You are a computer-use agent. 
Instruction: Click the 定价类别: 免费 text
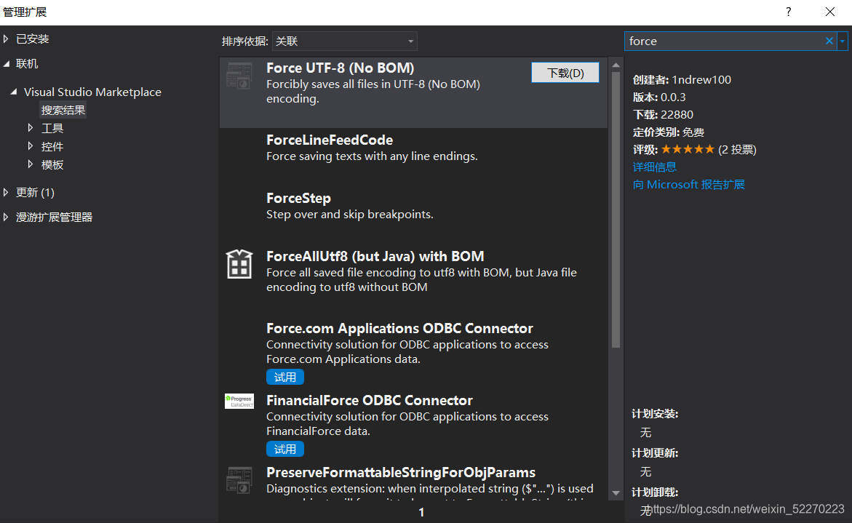669,132
